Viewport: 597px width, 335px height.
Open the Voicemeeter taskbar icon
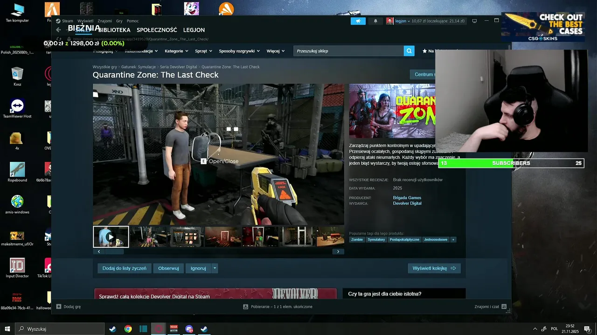174,329
